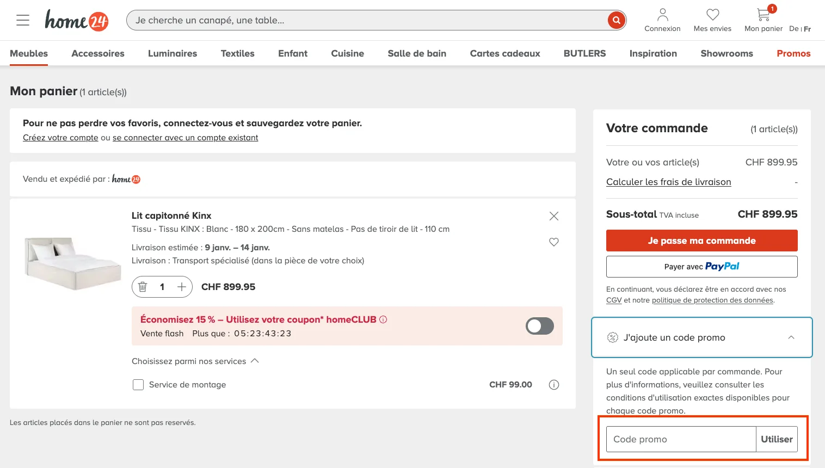Enable the homeCLUB 15% coupon toggle

(539, 325)
